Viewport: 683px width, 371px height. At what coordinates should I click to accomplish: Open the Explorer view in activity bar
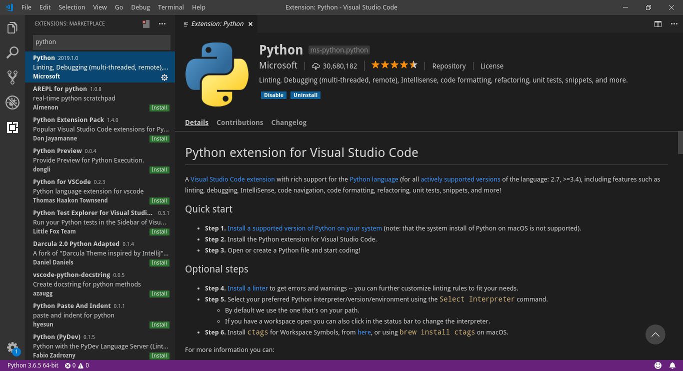click(x=12, y=28)
